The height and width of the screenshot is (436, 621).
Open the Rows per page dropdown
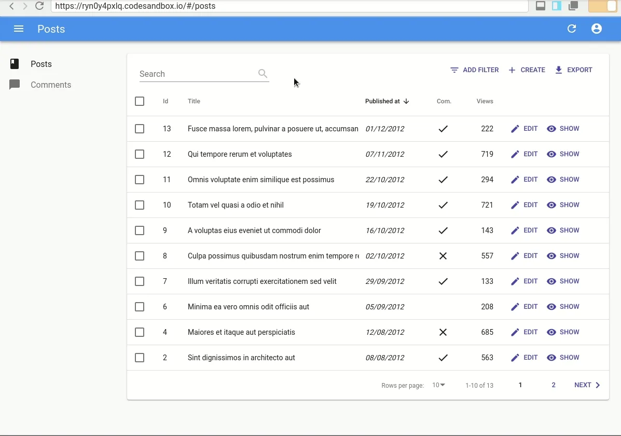click(438, 385)
